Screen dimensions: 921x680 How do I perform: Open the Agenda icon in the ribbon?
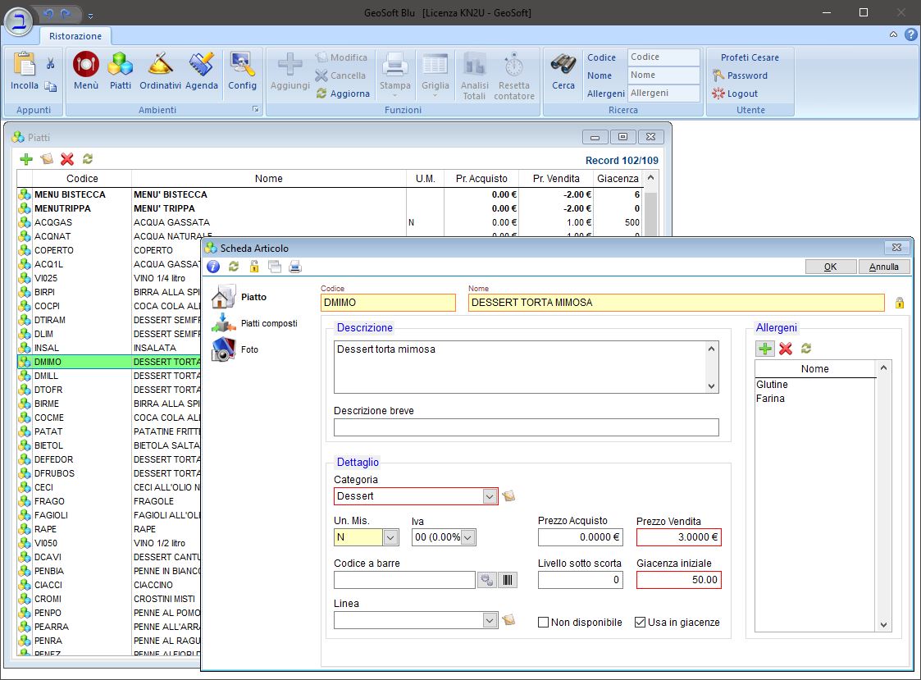point(202,71)
